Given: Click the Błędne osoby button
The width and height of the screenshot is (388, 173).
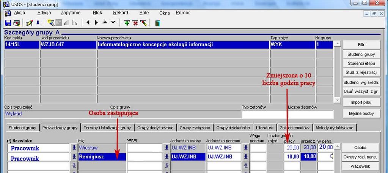Looking at the screenshot, I should click(361, 114).
